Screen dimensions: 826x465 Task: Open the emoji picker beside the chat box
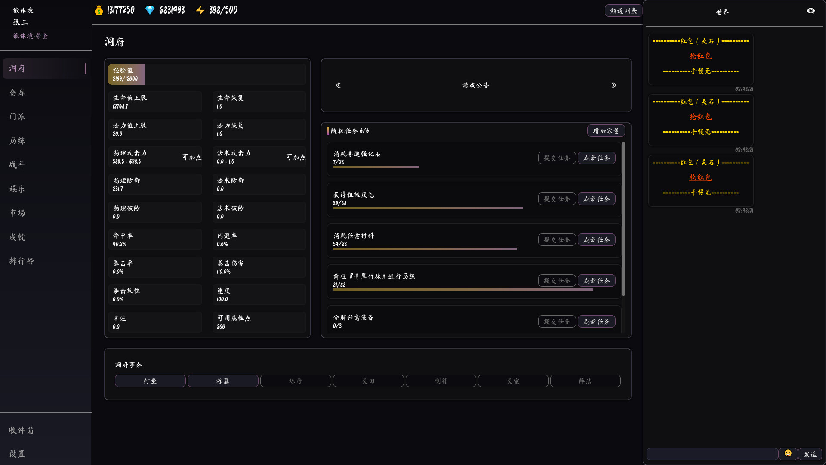coord(788,453)
